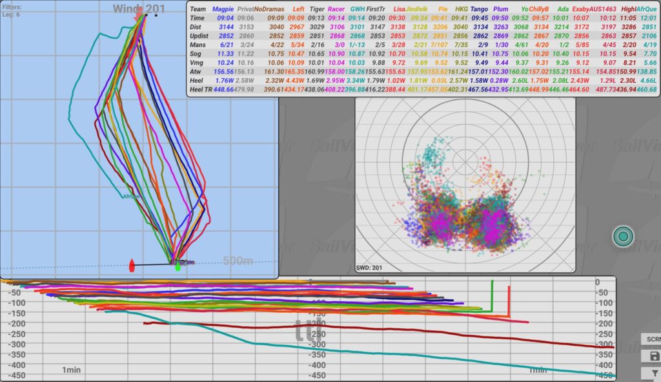This screenshot has height=382, width=661.
Task: Click the red port-end start line marker
Action: [132, 266]
